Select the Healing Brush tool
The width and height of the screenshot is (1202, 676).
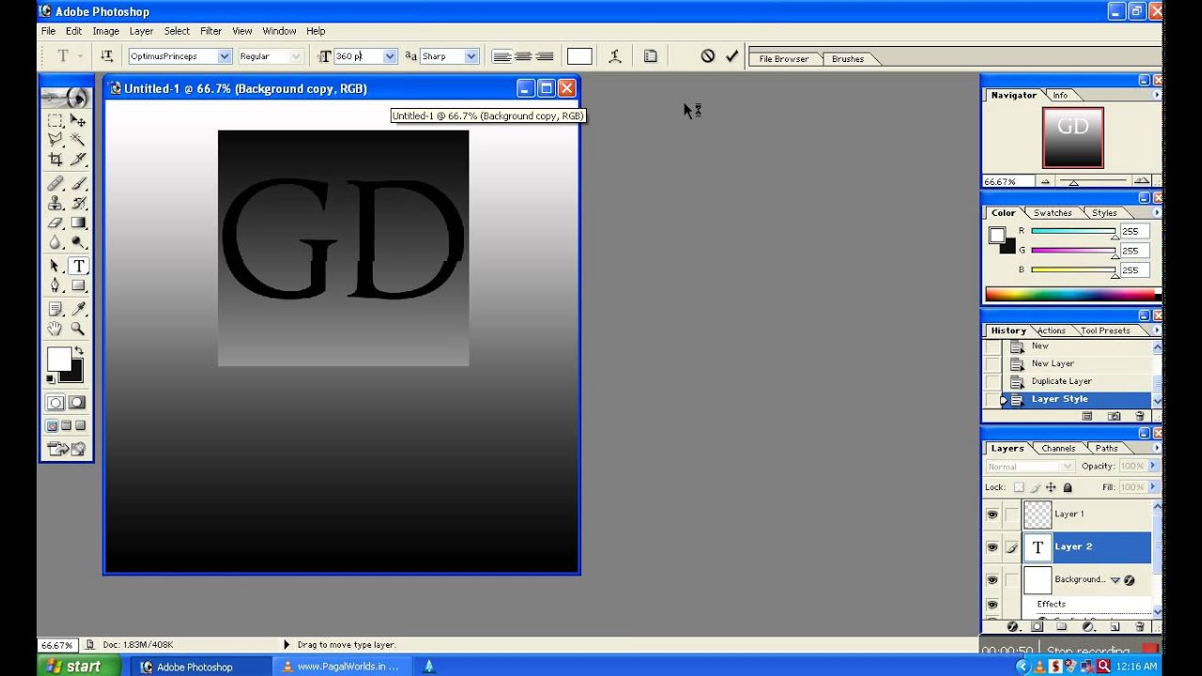(x=55, y=184)
